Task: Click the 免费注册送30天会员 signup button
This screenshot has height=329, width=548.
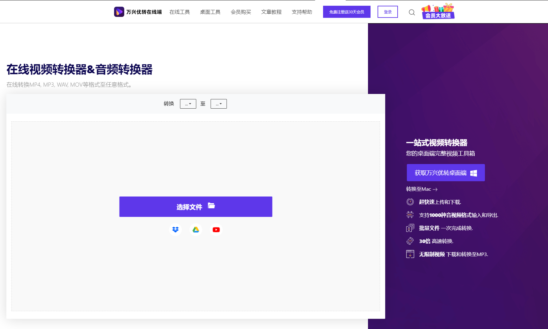Action: [x=347, y=12]
